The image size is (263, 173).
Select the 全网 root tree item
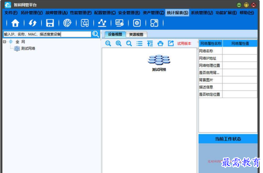pos(20,42)
